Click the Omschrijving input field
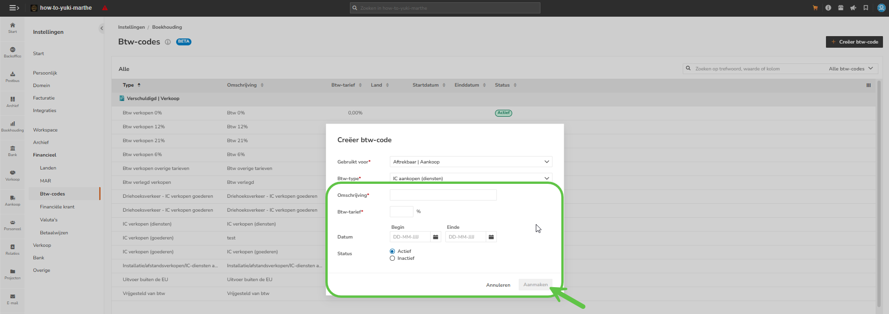Image resolution: width=889 pixels, height=314 pixels. (443, 195)
